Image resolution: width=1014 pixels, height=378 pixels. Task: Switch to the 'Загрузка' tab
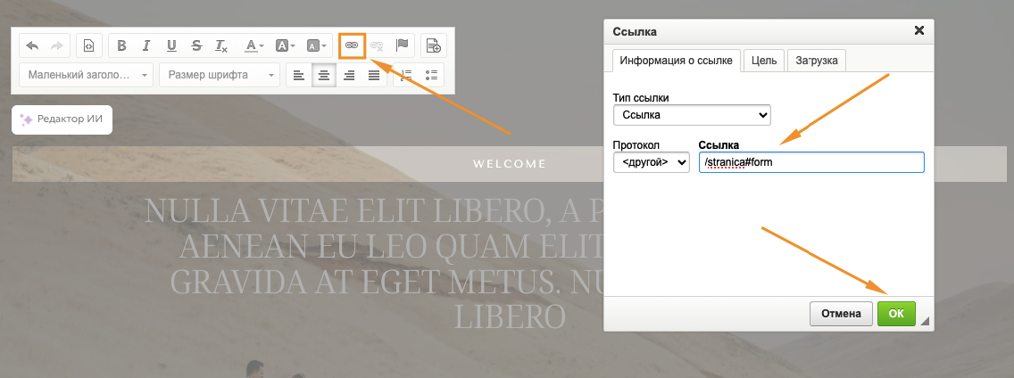pos(816,61)
